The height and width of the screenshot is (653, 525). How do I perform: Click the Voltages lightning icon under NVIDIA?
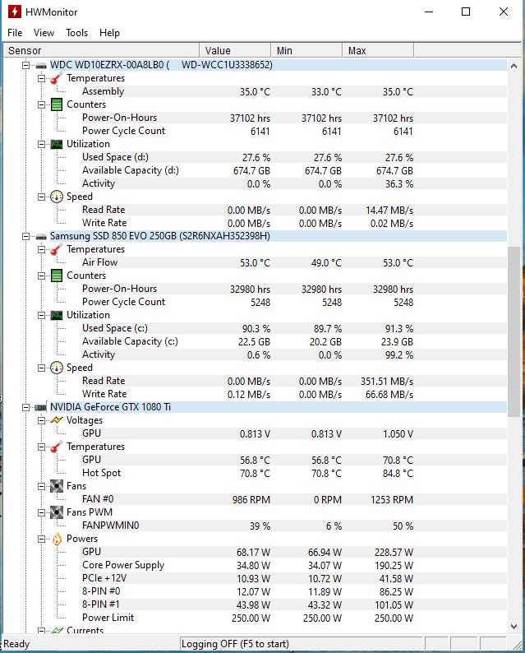tap(56, 420)
